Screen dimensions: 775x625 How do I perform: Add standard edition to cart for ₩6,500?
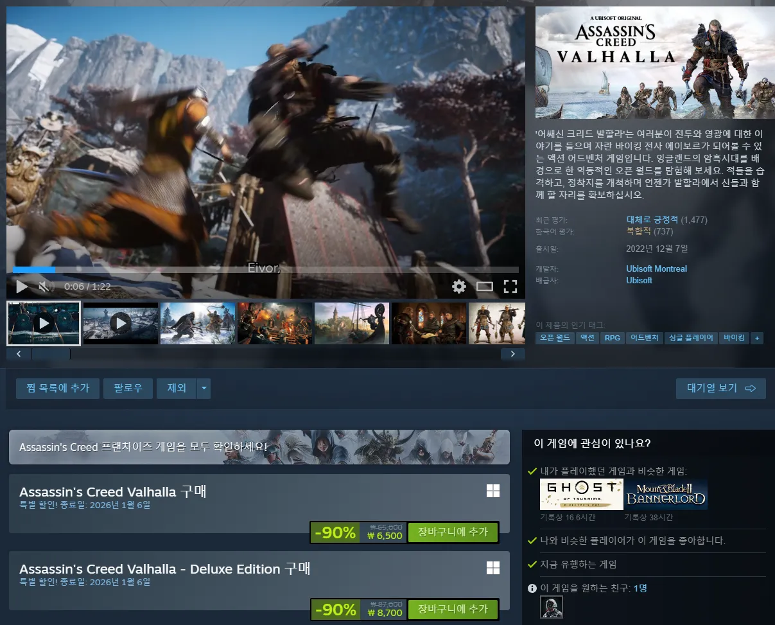(x=453, y=532)
